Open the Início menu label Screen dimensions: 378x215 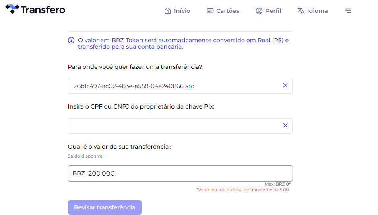pyautogui.click(x=182, y=11)
